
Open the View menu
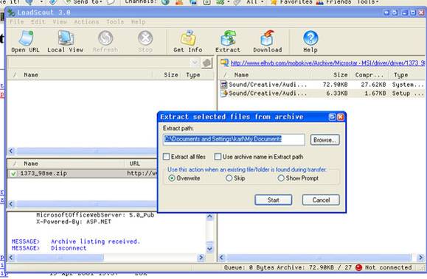60,22
